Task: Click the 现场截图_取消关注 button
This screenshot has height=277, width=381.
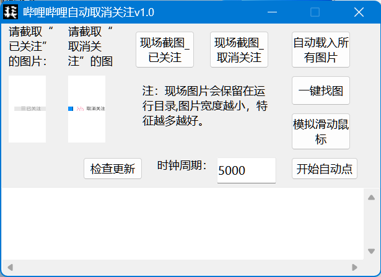Action: click(239, 50)
